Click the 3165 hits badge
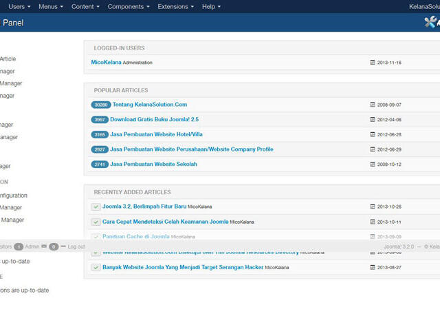This screenshot has width=440, height=325. (x=100, y=135)
